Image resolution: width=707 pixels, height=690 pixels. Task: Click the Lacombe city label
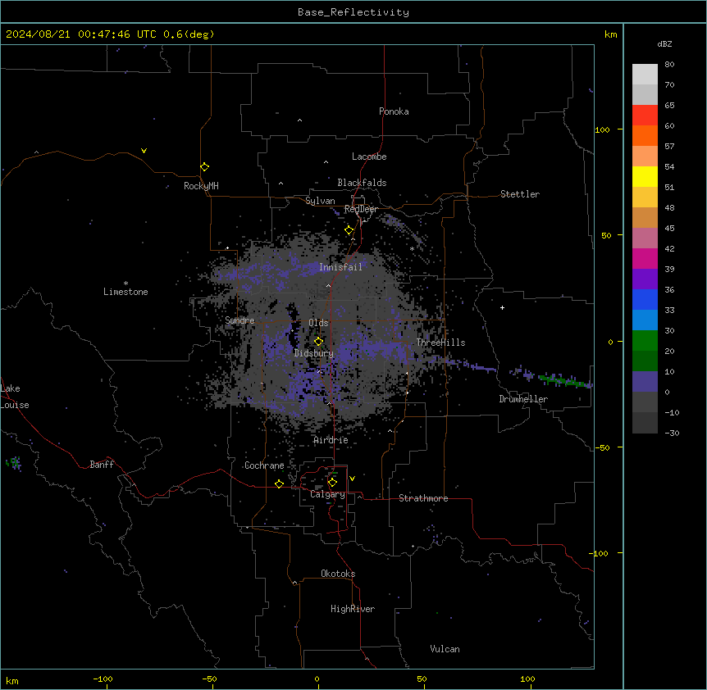click(x=369, y=157)
